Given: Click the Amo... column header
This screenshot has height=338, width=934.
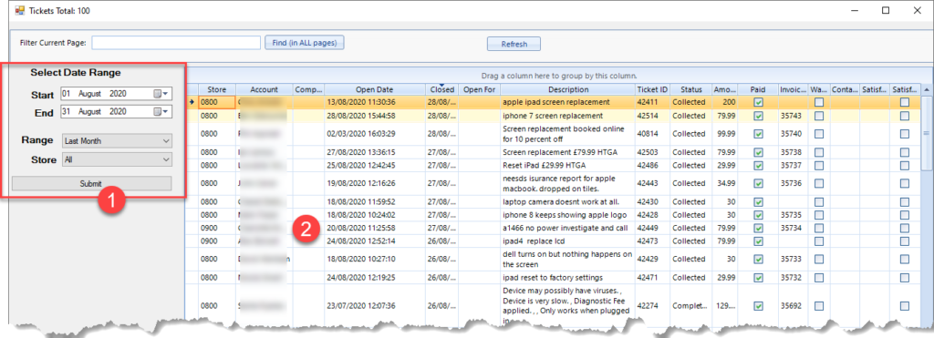Looking at the screenshot, I should click(x=725, y=89).
